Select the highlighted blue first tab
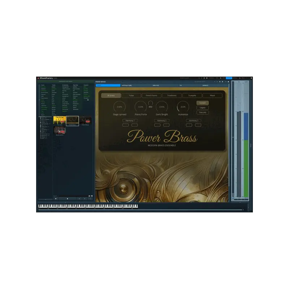This screenshot has height=289, width=289. point(108,86)
